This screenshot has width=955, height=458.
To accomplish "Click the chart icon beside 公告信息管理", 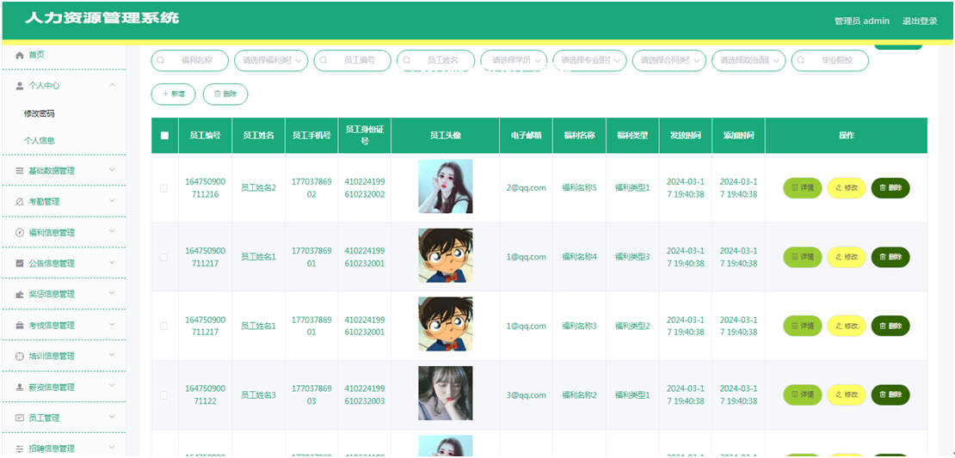I will pyautogui.click(x=19, y=264).
